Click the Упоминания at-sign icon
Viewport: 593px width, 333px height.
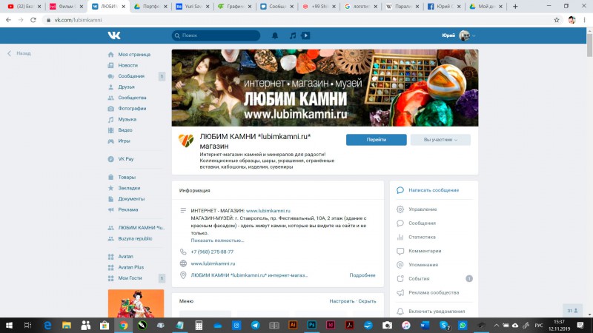click(x=400, y=265)
